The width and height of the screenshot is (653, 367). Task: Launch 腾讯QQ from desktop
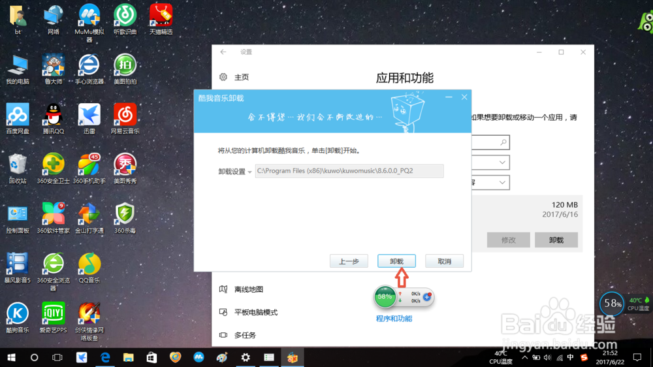click(x=54, y=119)
